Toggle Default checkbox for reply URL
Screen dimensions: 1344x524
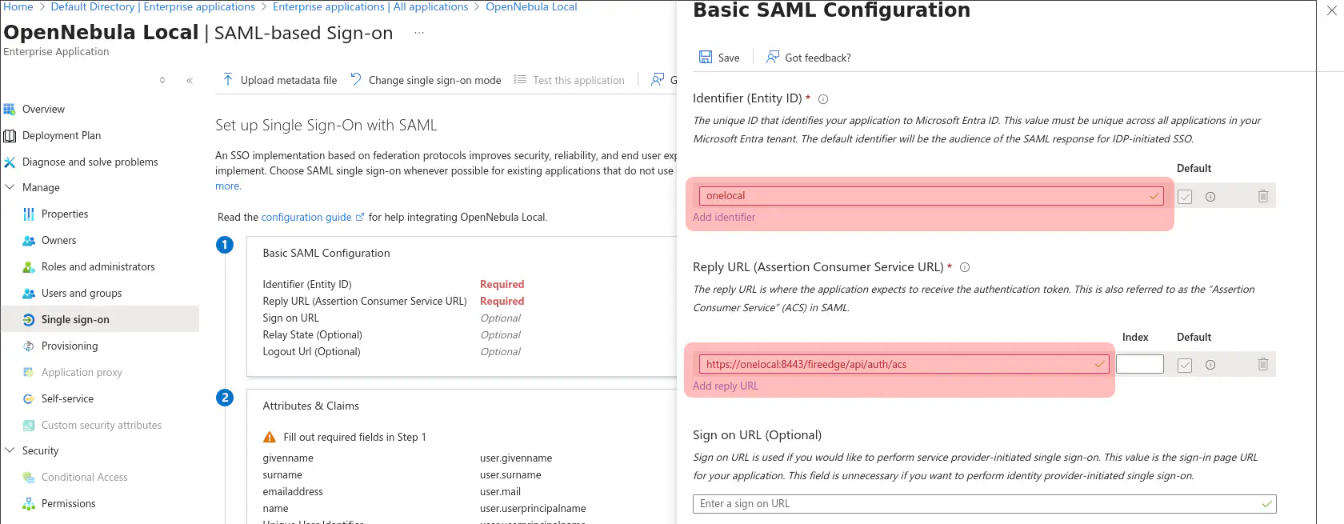(1185, 366)
